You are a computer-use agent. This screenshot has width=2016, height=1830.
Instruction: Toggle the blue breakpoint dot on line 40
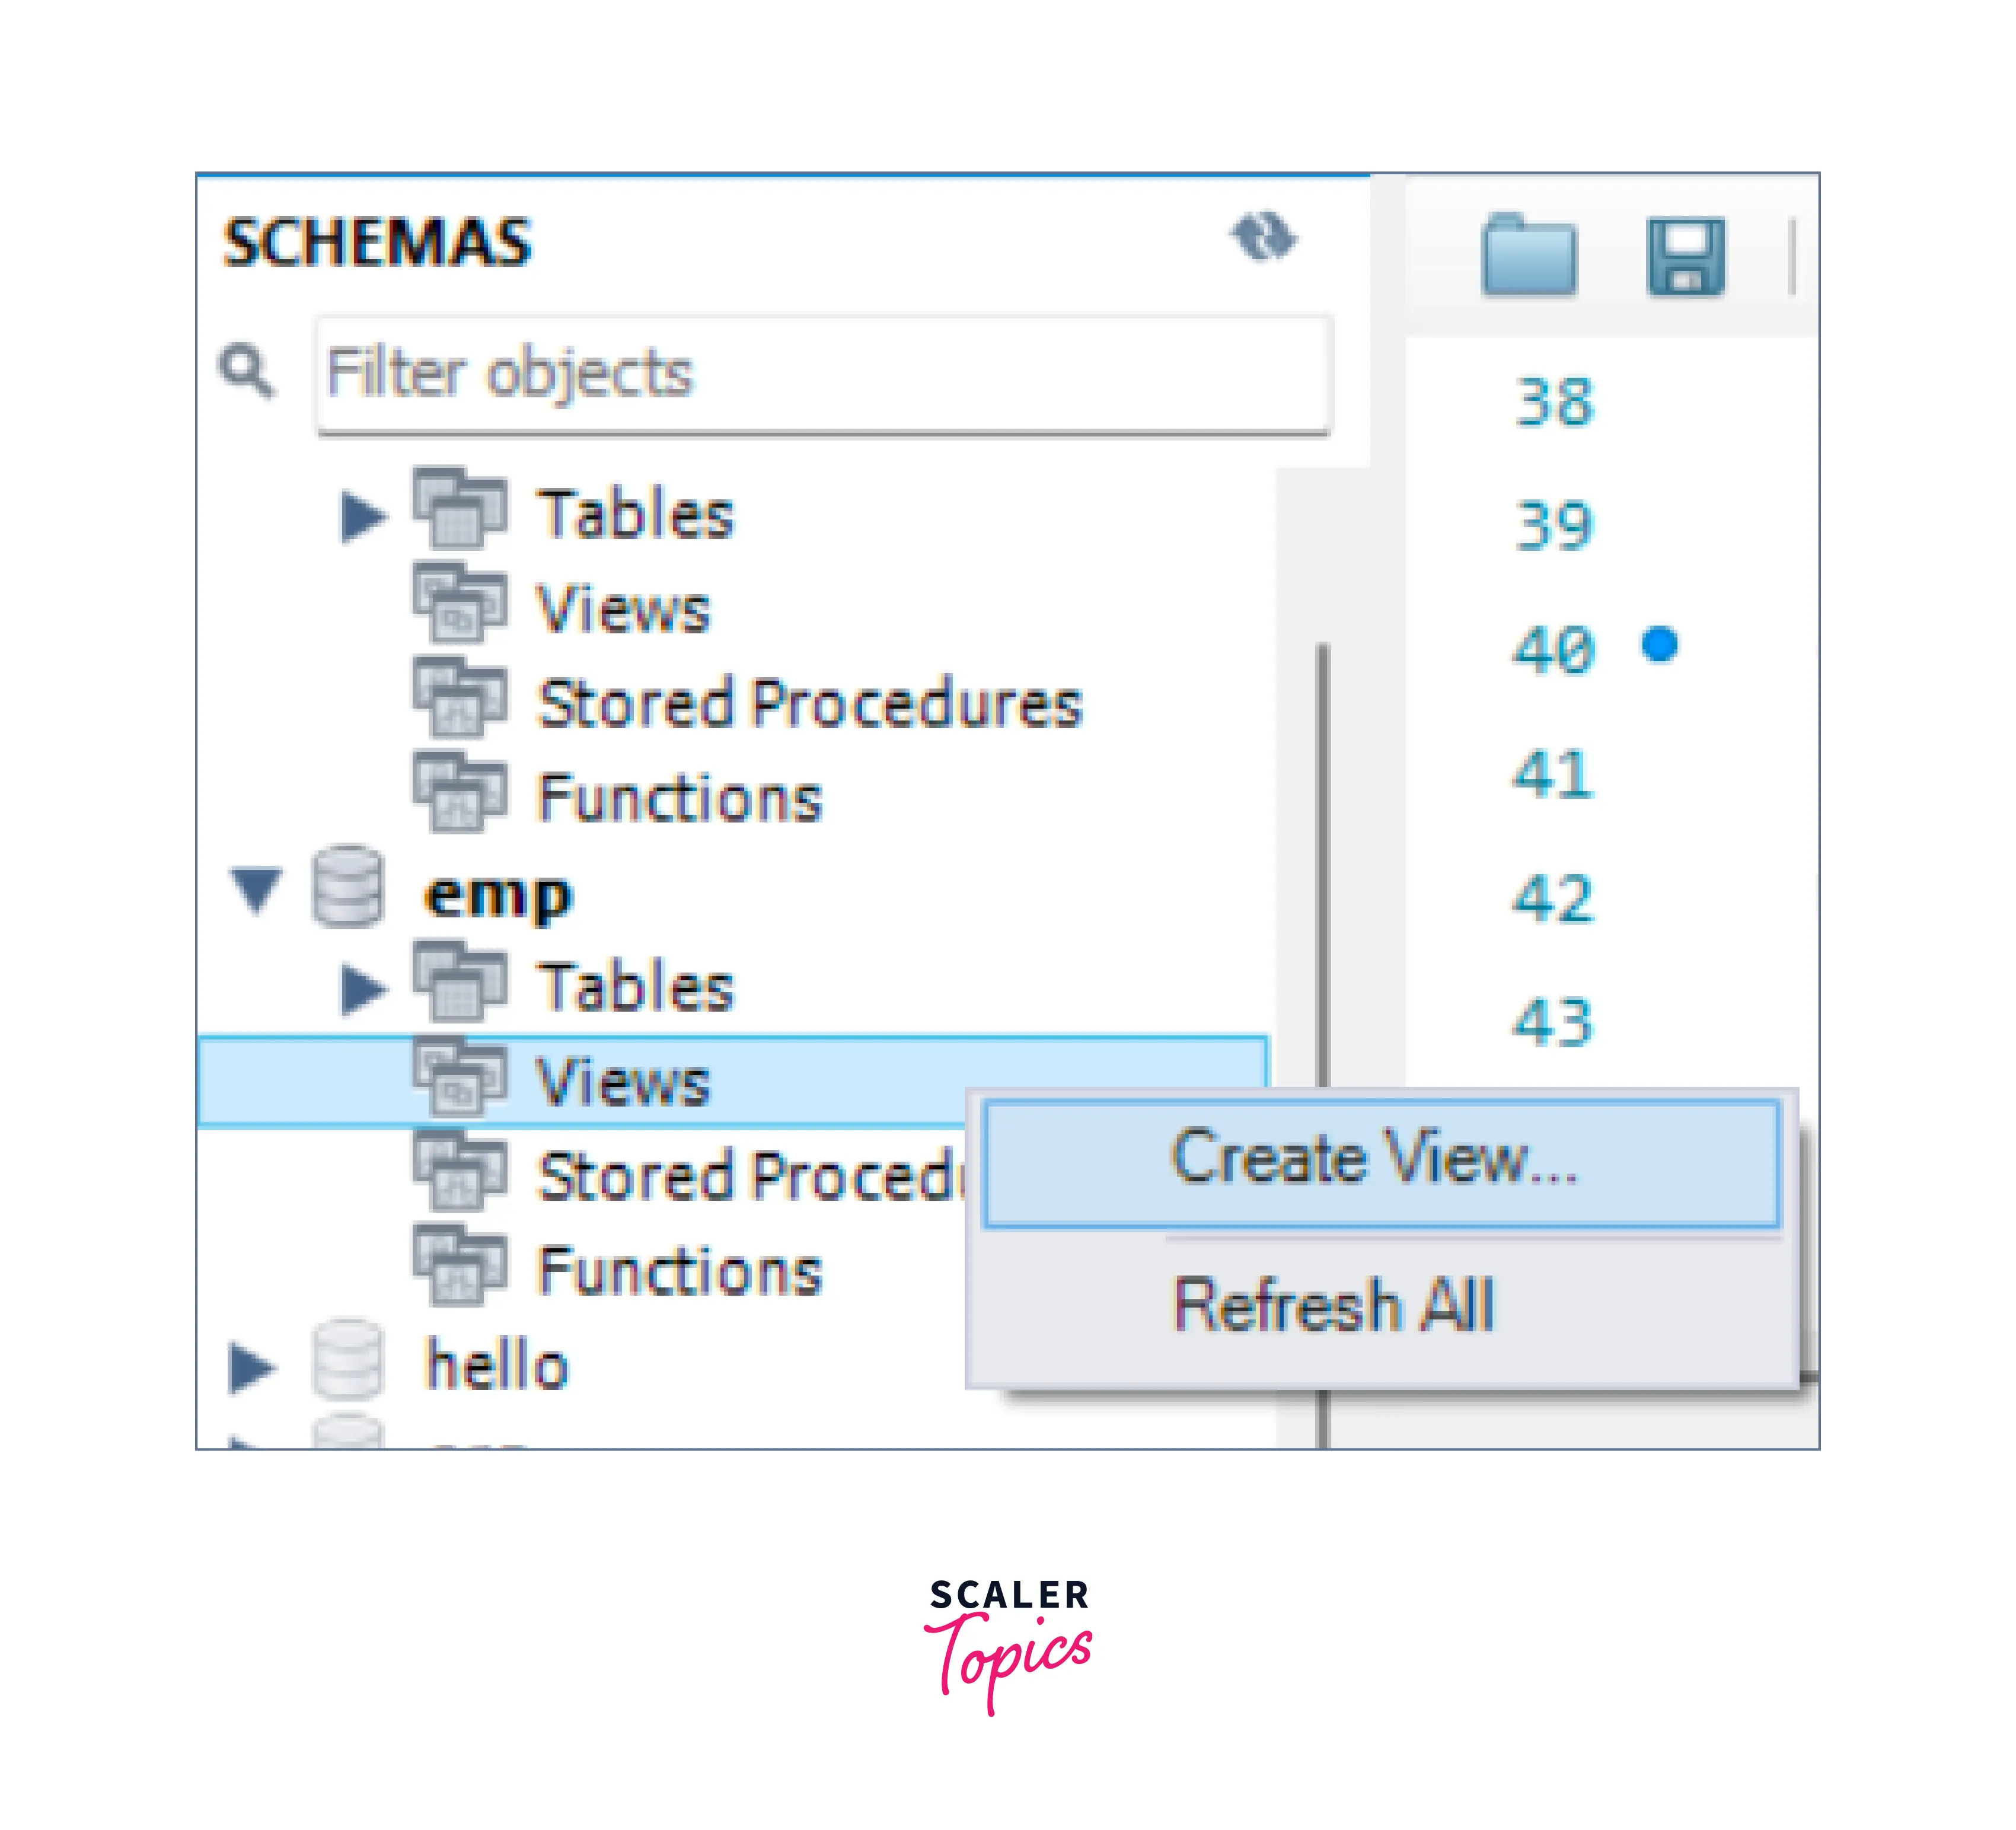click(x=1660, y=645)
